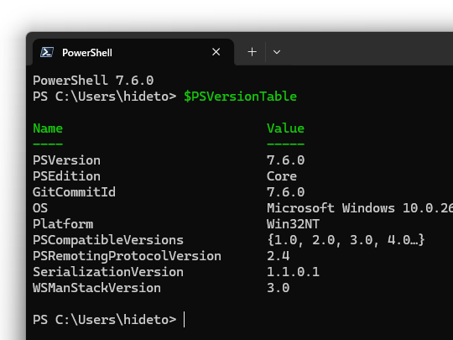Click the Microsoft Windows 10.0 value
This screenshot has height=340, width=453.
pyautogui.click(x=360, y=208)
